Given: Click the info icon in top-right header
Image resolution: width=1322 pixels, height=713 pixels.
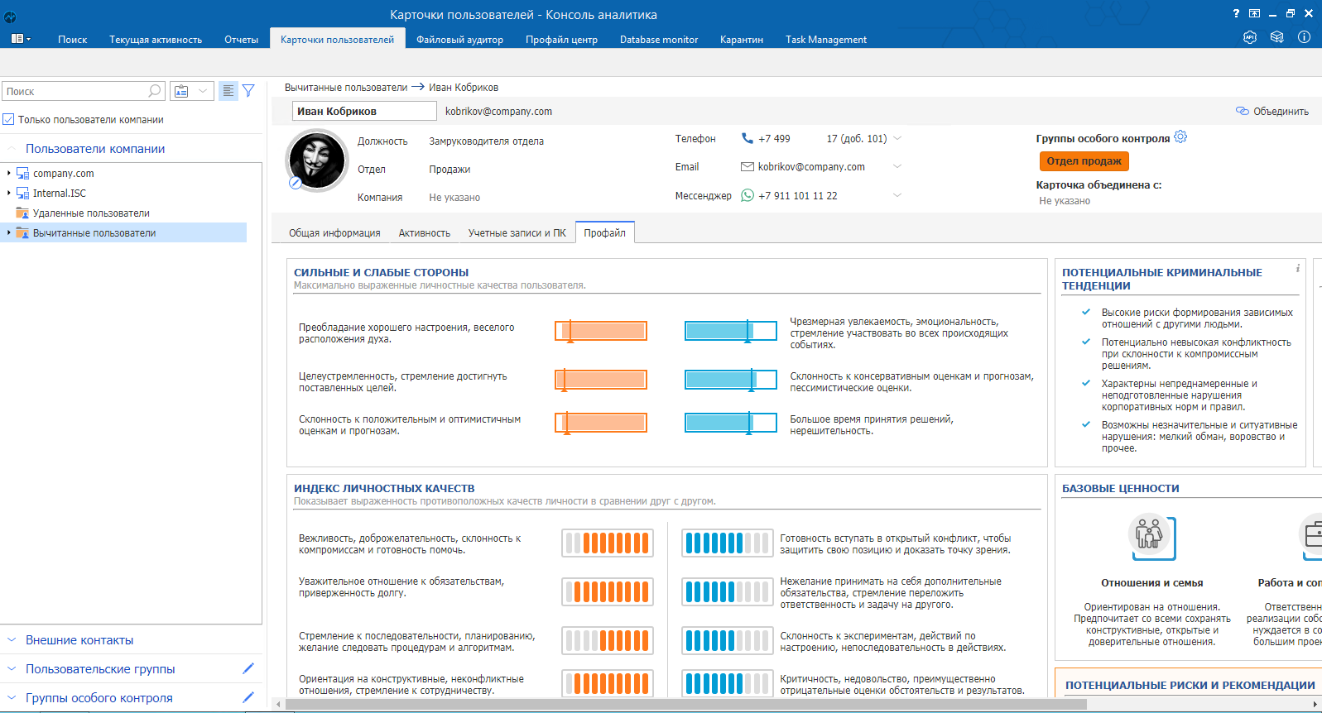Looking at the screenshot, I should [x=1304, y=37].
